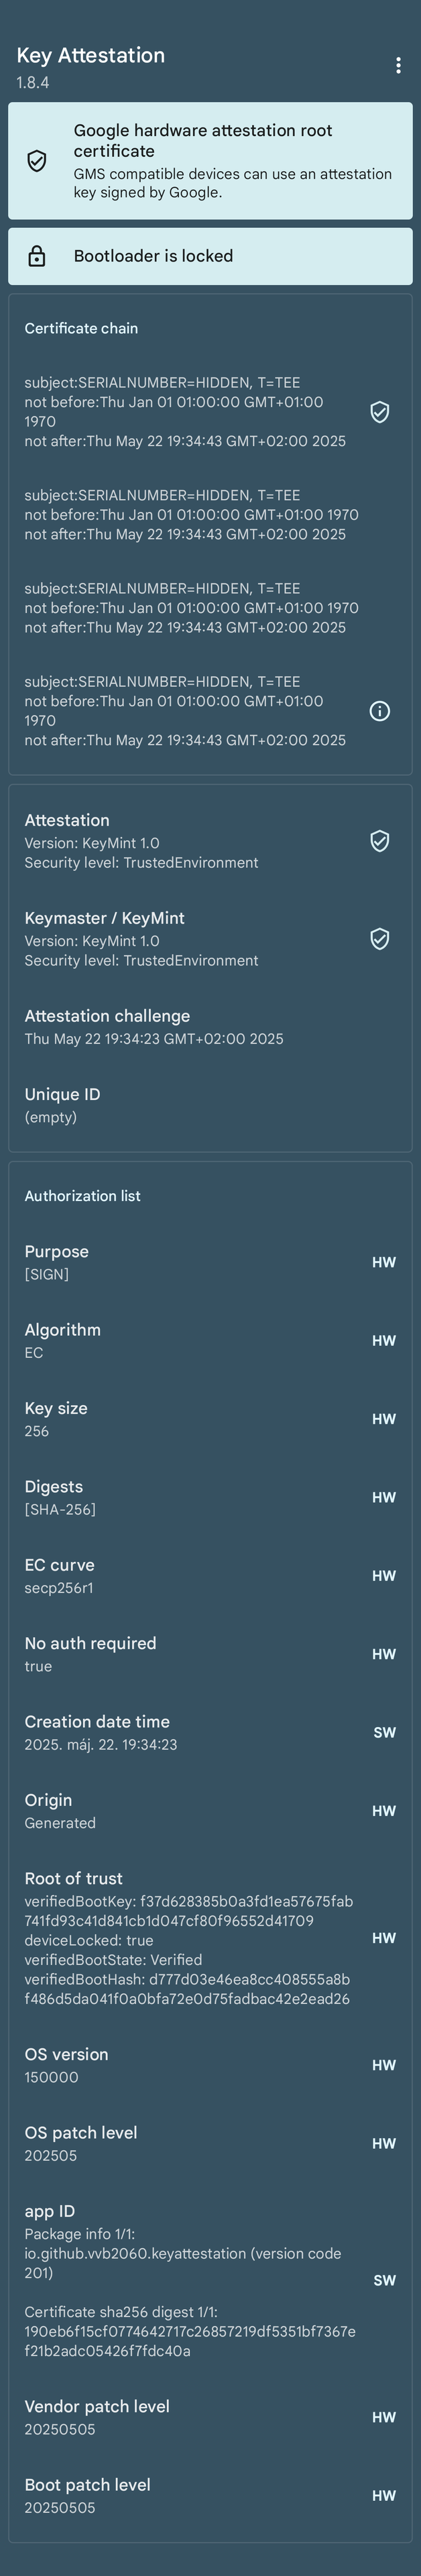The image size is (421, 2576).
Task: Click the SW badge beside Creation date time
Action: 384,1732
